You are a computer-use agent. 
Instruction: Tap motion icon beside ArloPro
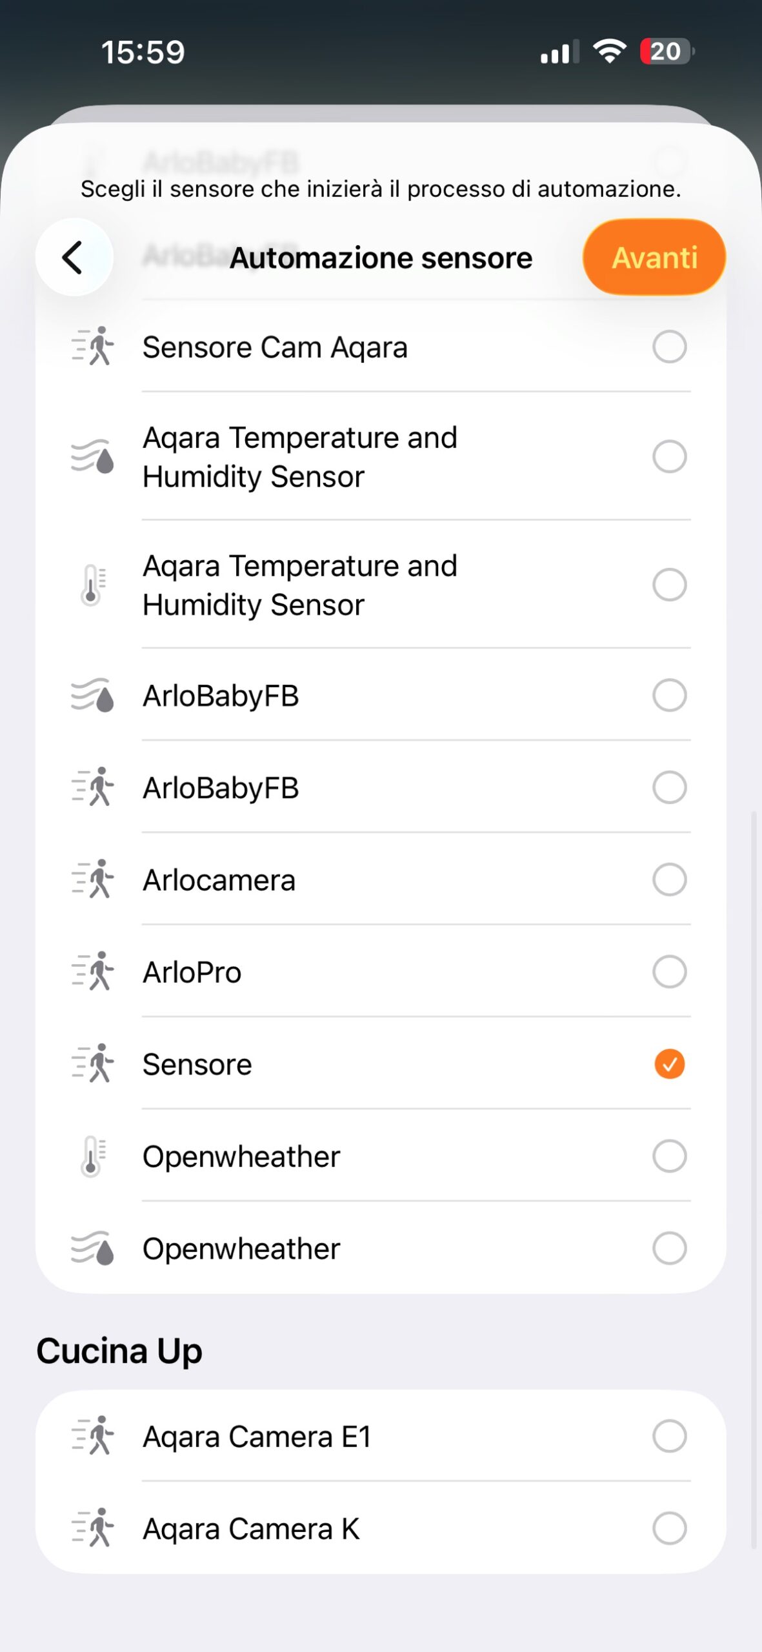(x=93, y=972)
